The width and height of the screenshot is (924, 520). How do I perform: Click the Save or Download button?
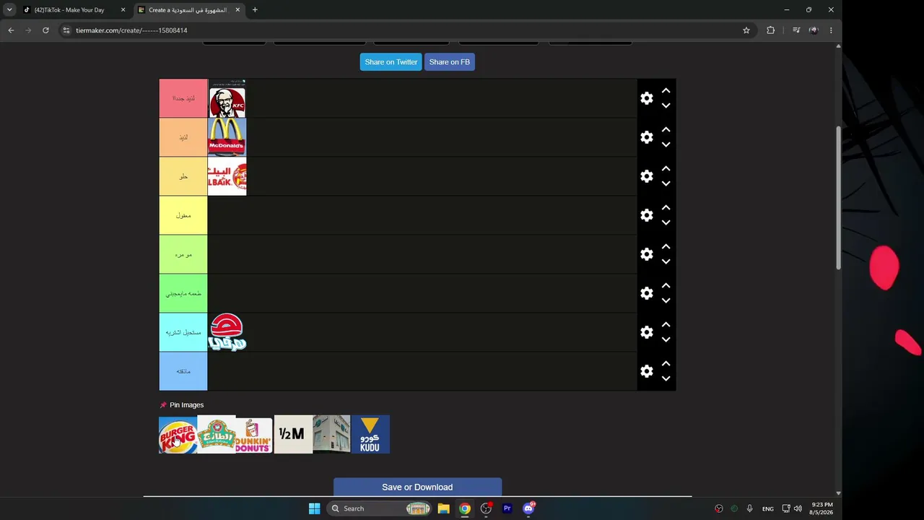click(417, 487)
